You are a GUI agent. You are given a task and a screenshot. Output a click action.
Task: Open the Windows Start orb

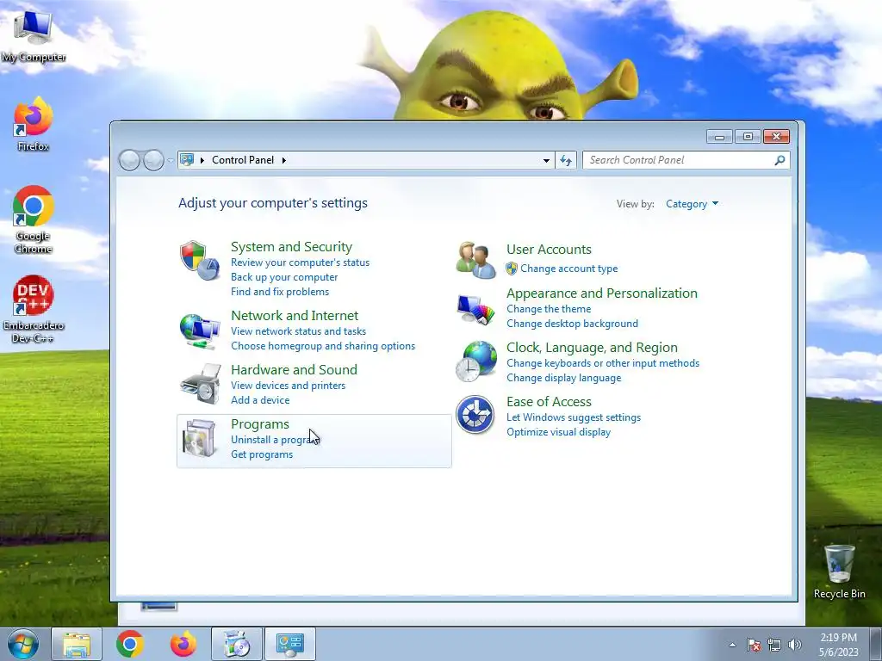[x=23, y=644]
